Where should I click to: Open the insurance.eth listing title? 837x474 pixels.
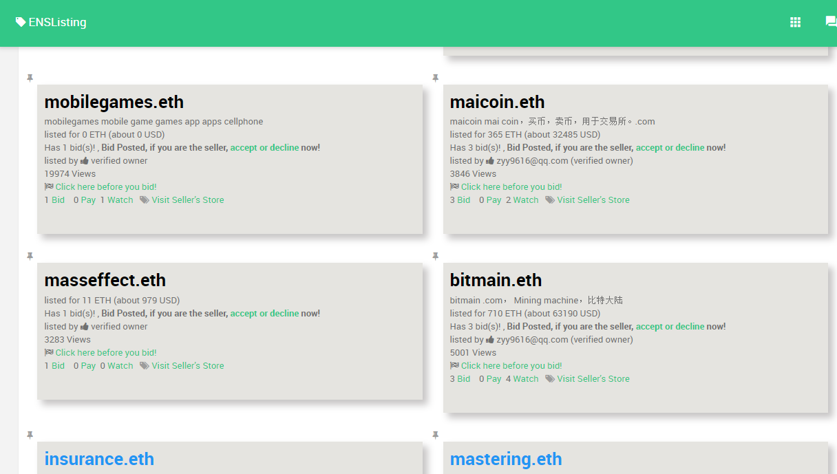[x=99, y=459]
